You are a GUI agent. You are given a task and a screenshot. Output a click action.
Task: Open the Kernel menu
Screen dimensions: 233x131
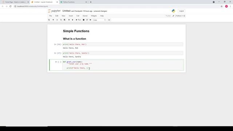[x=85, y=16]
